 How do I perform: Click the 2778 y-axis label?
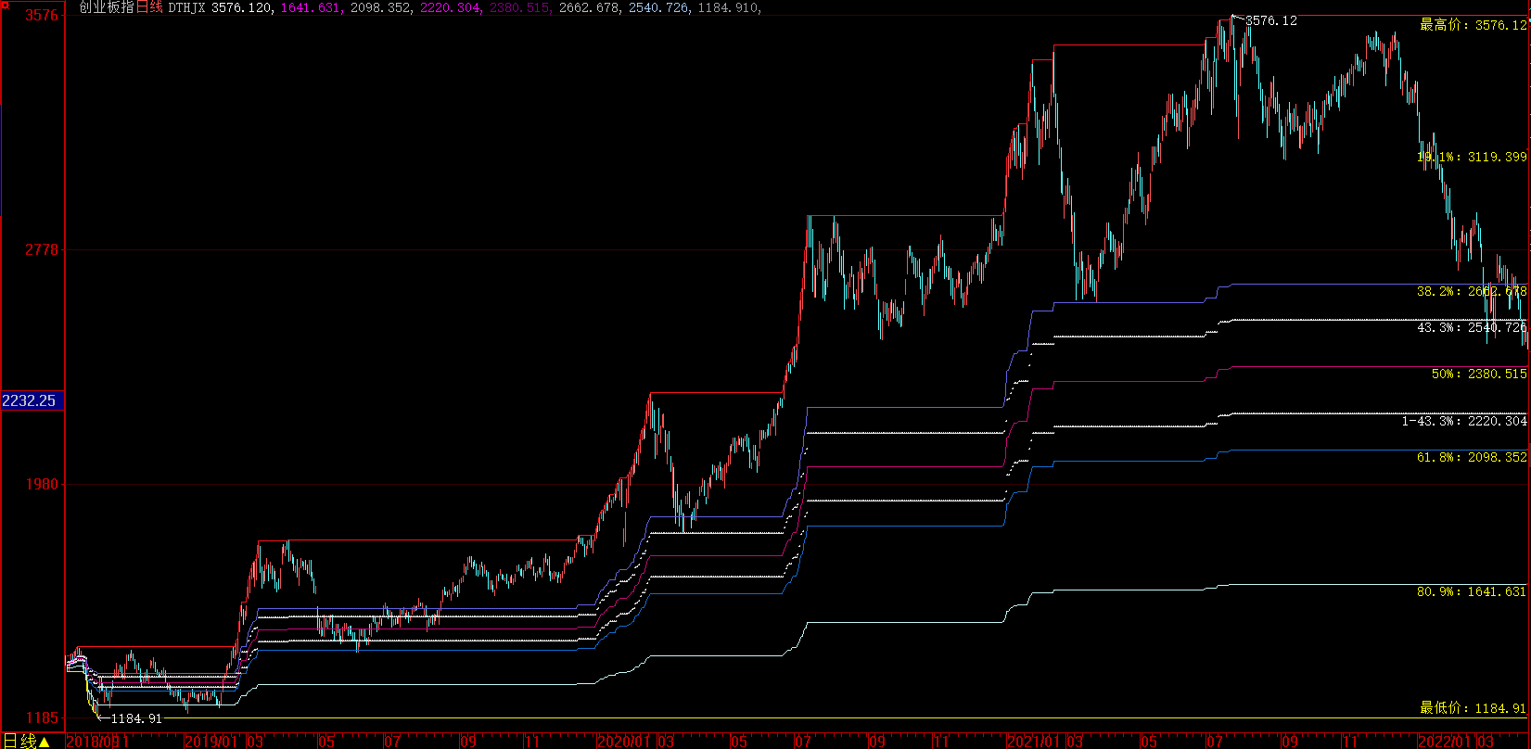(x=42, y=249)
